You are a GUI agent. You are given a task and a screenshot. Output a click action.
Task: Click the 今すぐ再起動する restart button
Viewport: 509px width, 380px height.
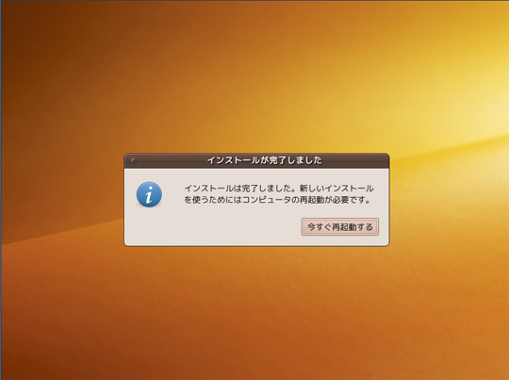pos(340,226)
